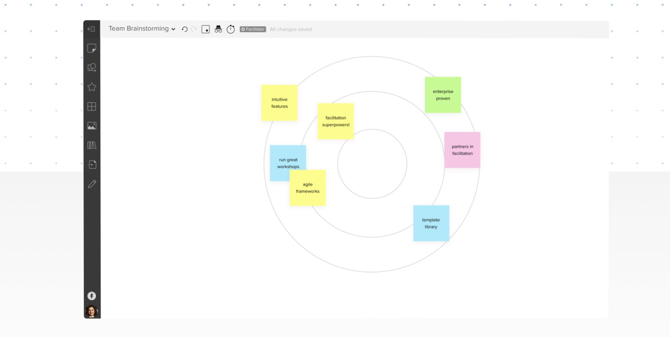The width and height of the screenshot is (670, 337).
Task: Select the sticky note tool
Action: (x=92, y=48)
